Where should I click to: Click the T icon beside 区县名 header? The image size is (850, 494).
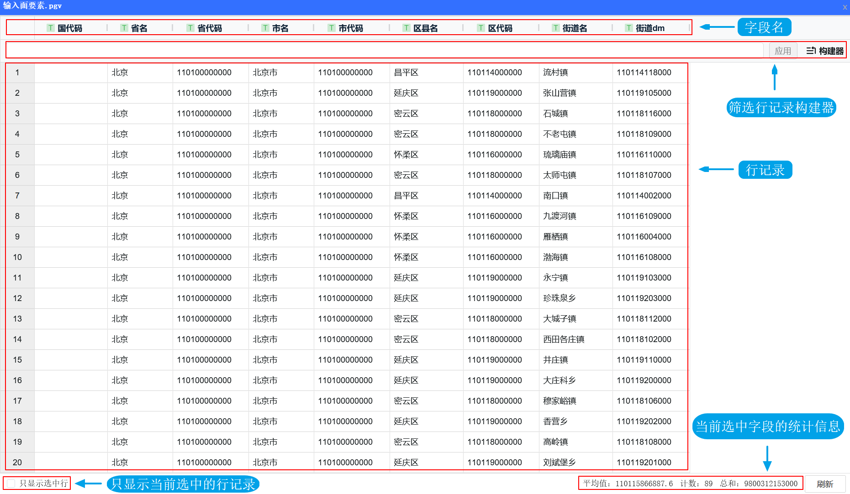pos(406,28)
